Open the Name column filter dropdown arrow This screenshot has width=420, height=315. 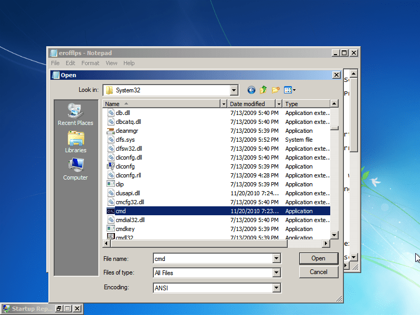(x=224, y=103)
